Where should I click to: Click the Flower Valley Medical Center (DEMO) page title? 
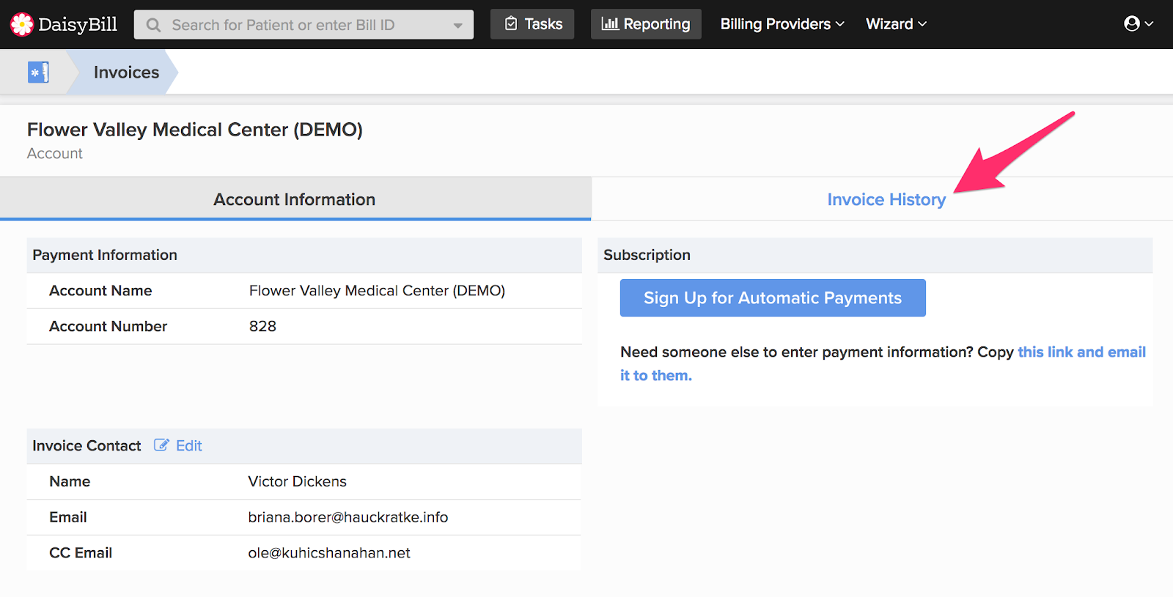click(x=195, y=130)
